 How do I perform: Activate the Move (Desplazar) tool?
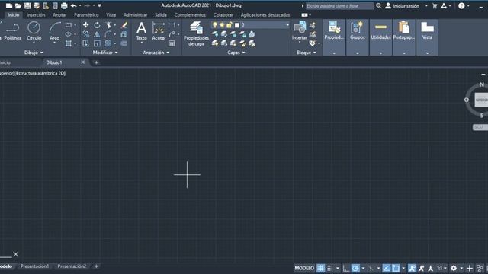pos(85,25)
